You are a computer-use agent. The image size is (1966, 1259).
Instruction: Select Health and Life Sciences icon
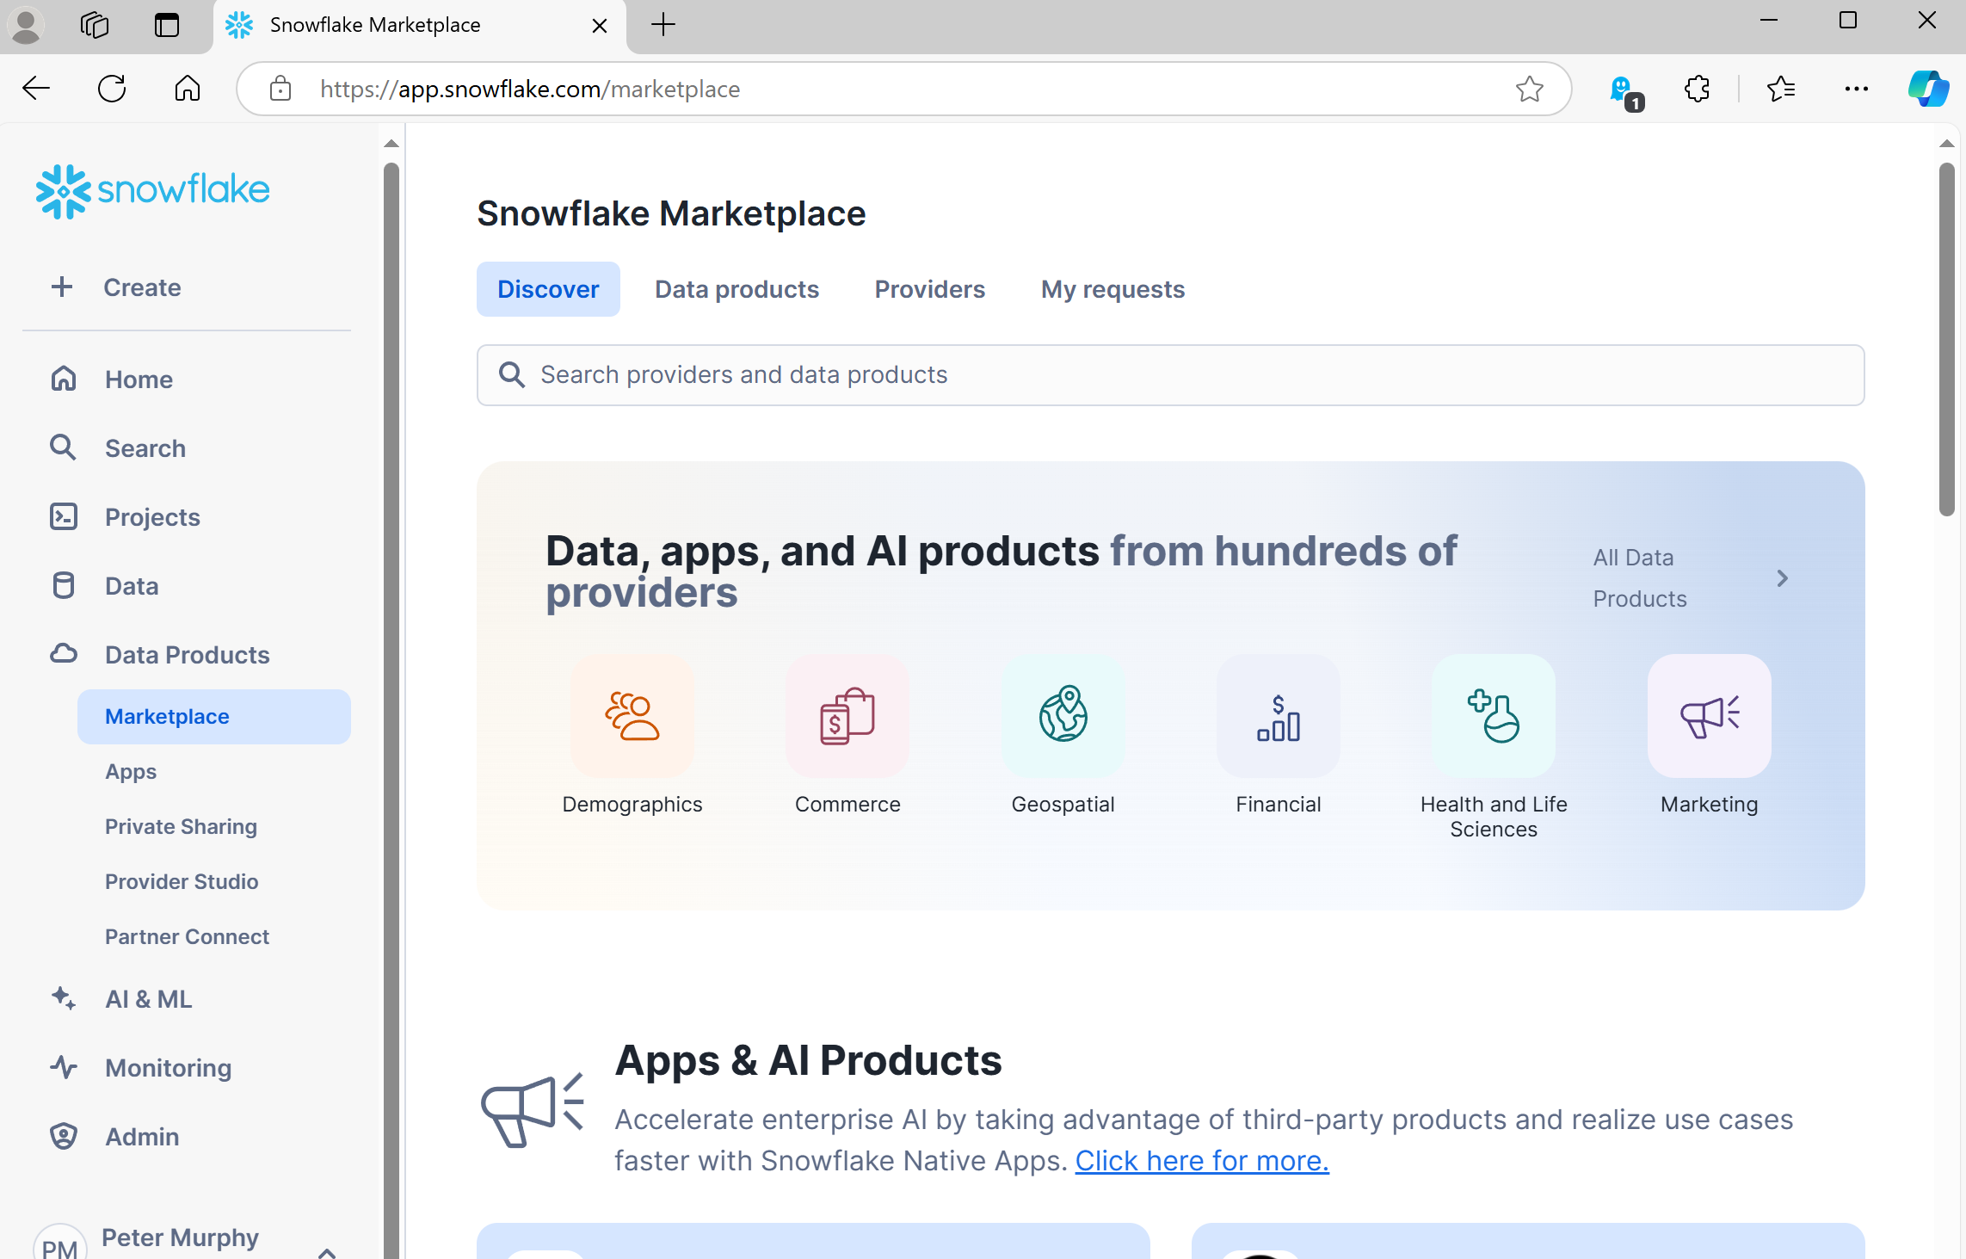click(x=1493, y=716)
